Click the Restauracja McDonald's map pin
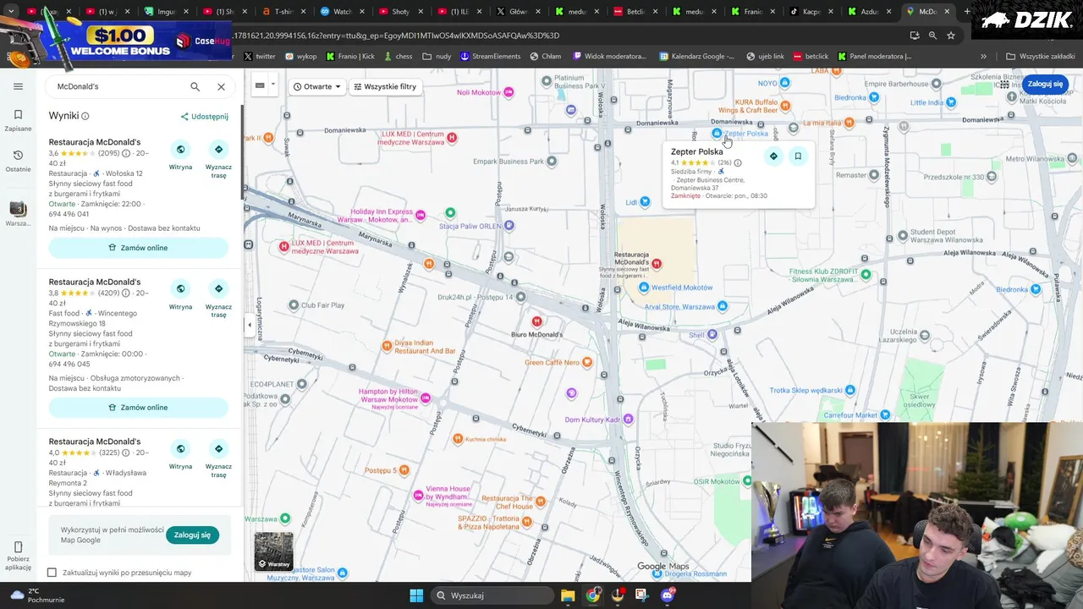 (657, 265)
